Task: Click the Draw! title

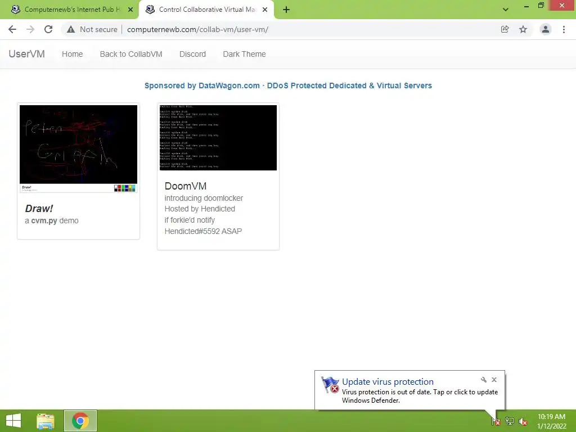Action: click(39, 209)
